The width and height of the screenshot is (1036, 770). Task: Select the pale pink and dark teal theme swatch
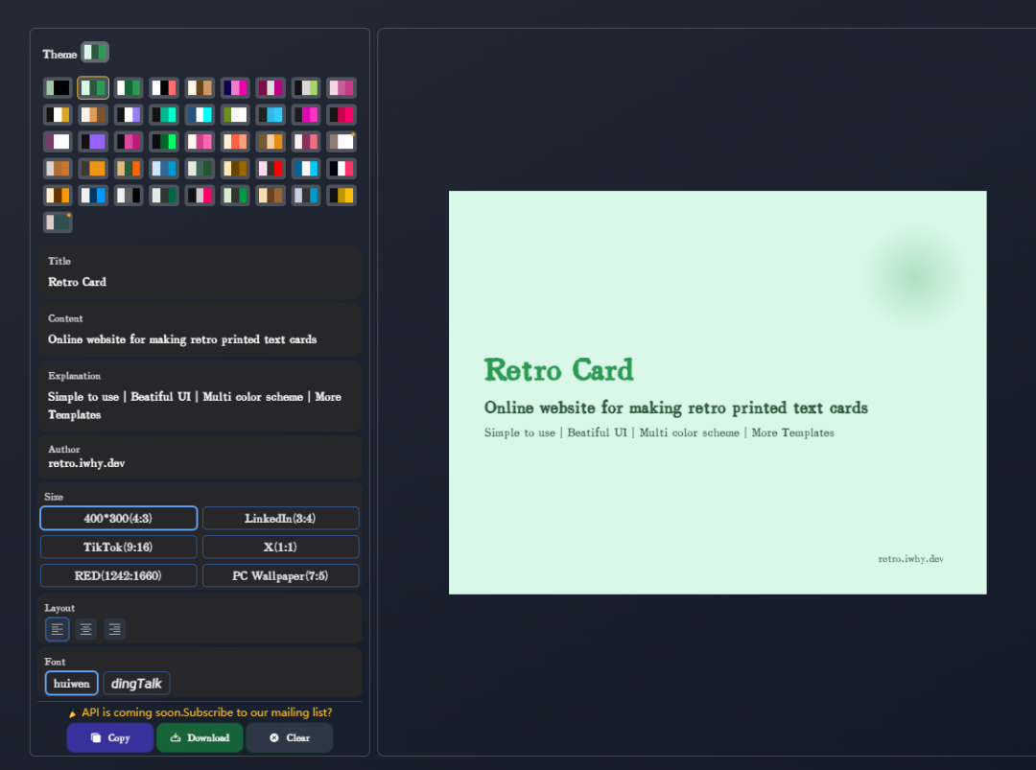coord(58,222)
